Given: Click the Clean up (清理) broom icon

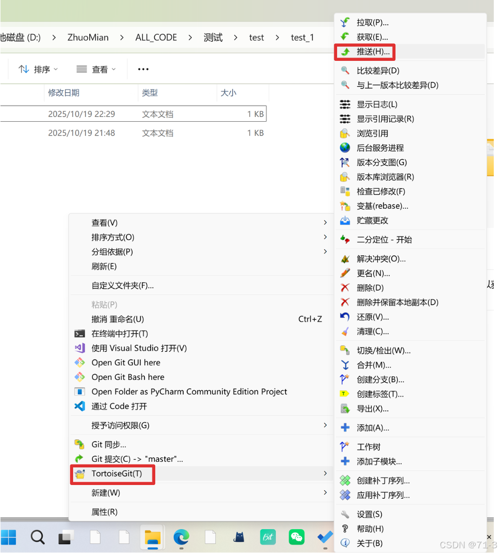Looking at the screenshot, I should pyautogui.click(x=345, y=331).
